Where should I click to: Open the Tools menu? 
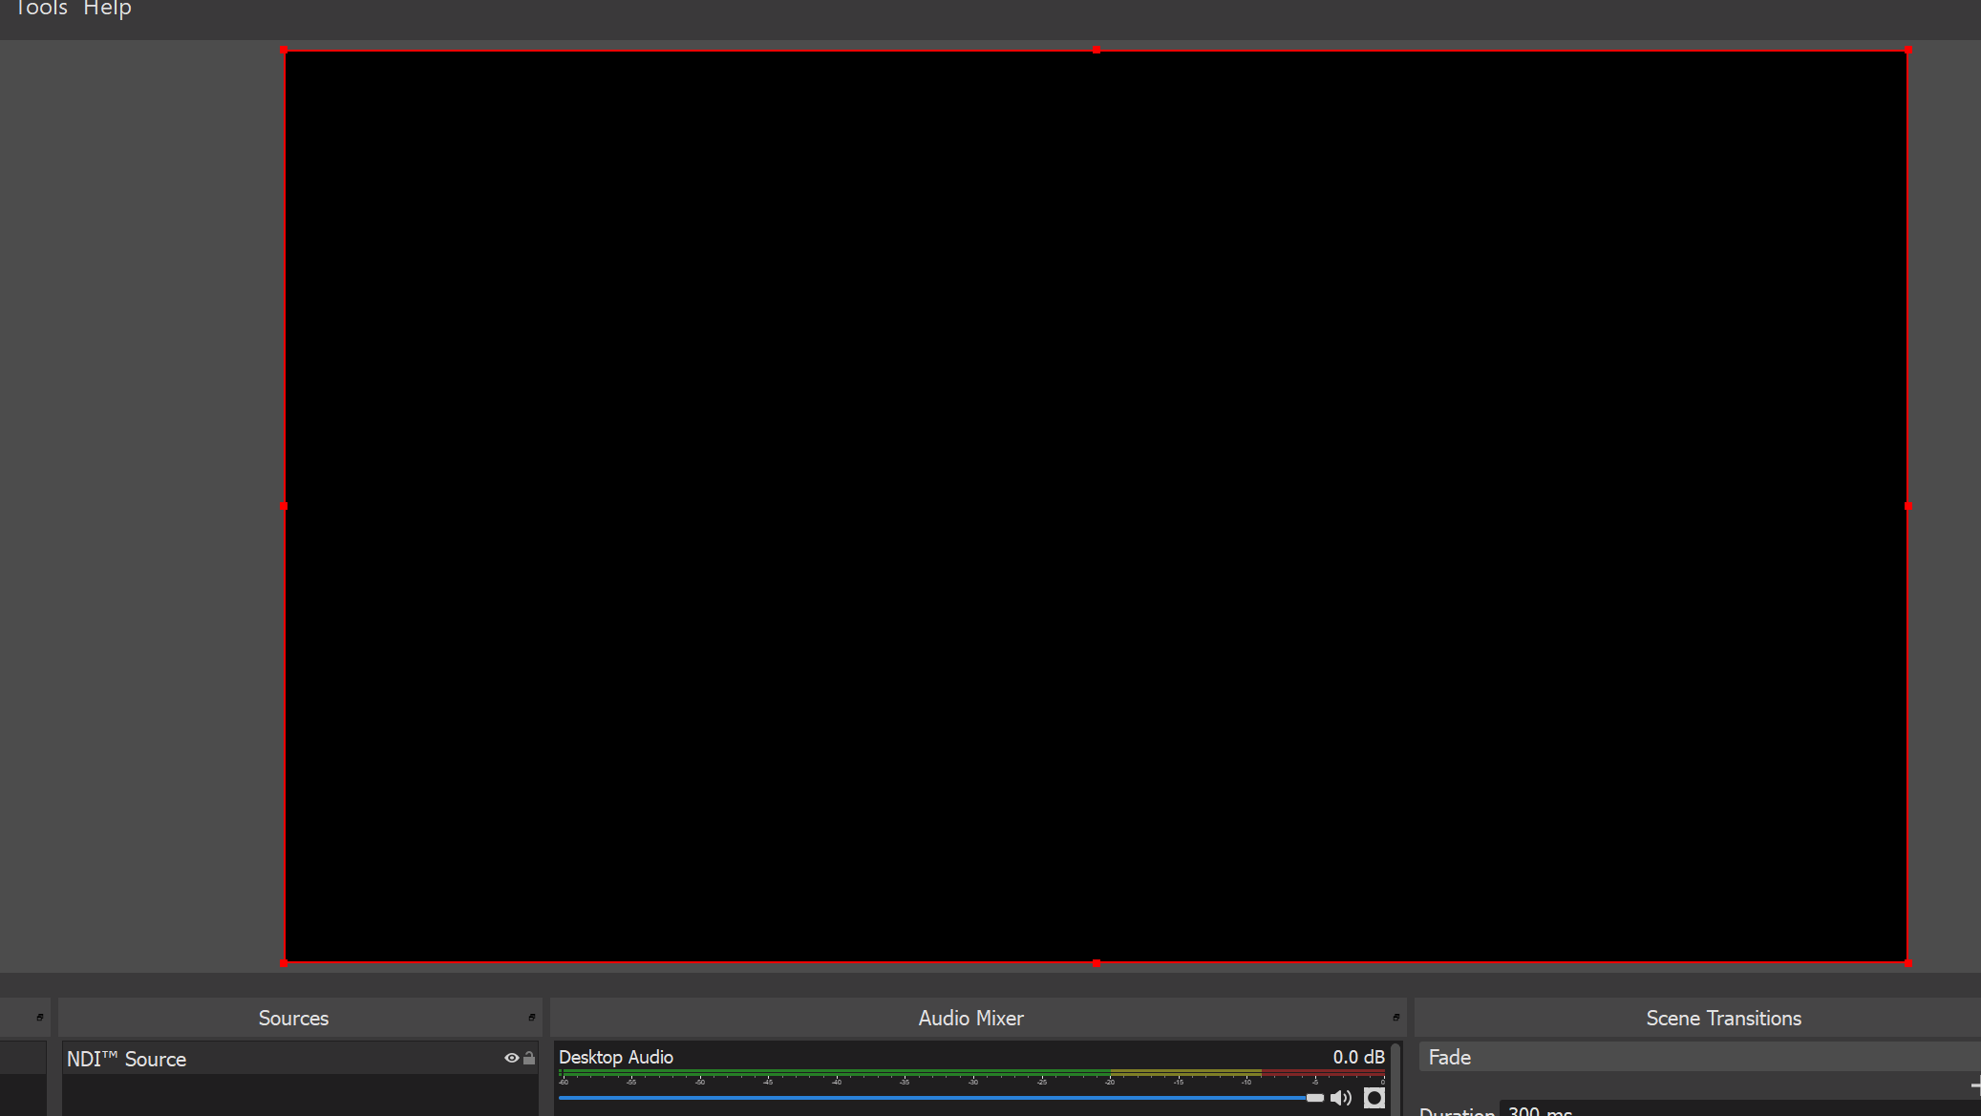click(40, 10)
